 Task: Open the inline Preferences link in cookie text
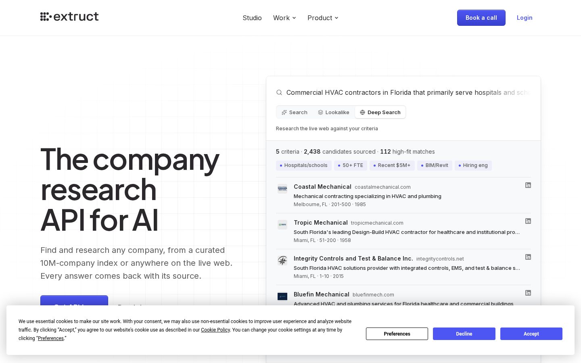(x=51, y=338)
